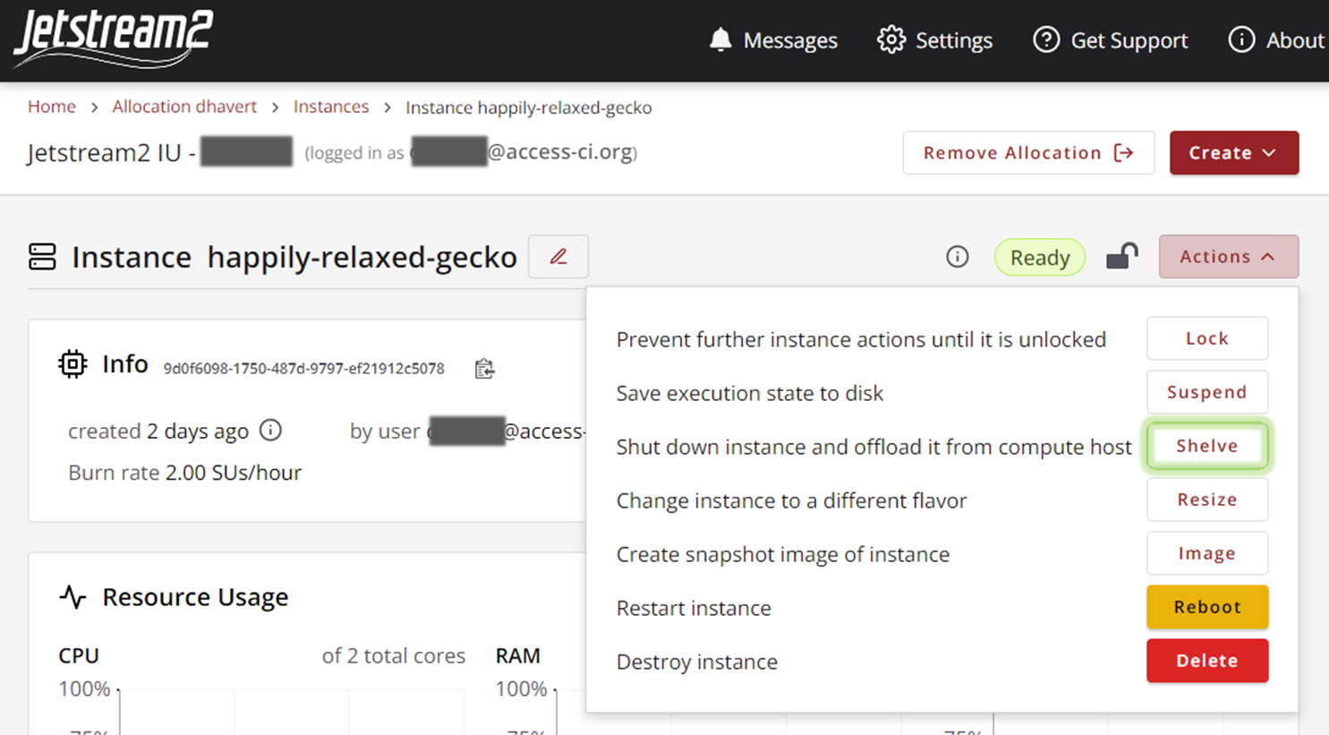Screen dimensions: 1329x735
Task: Click the instance hardware icon beside the title
Action: point(42,257)
